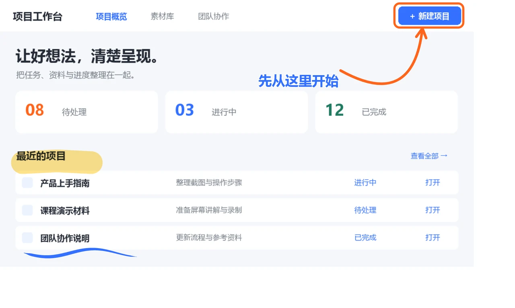Click the 已完成 status of 团队协作说明

coord(365,238)
